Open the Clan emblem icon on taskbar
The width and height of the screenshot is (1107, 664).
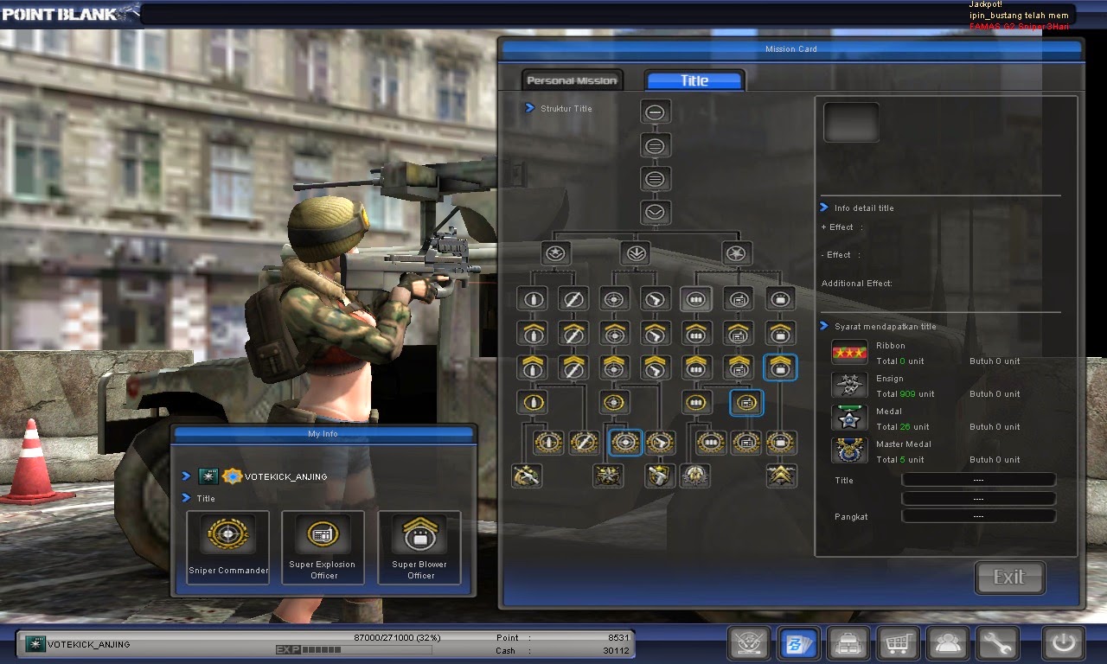pos(748,643)
